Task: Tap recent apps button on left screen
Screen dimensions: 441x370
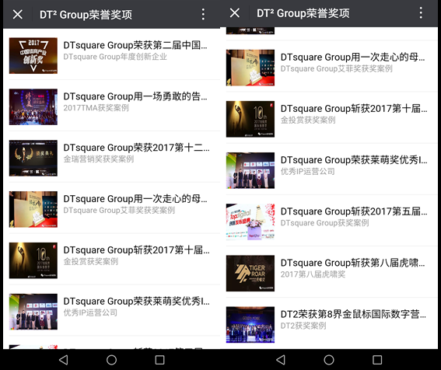Action: (x=159, y=360)
